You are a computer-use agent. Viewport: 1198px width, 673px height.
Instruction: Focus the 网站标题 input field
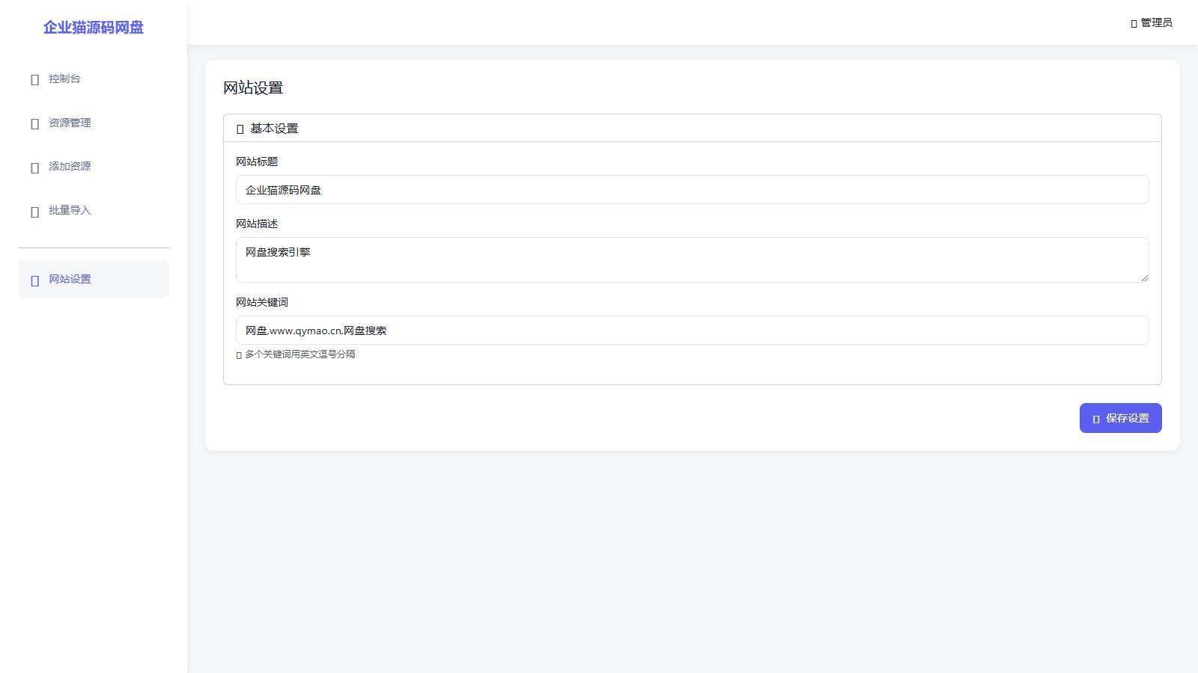pyautogui.click(x=693, y=189)
